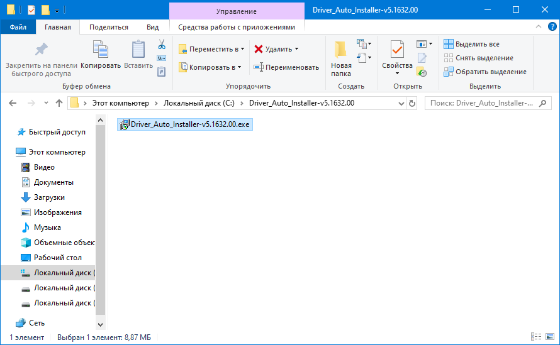This screenshot has width=560, height=345.
Task: Open Изображения in sidebar
Action: [x=51, y=212]
